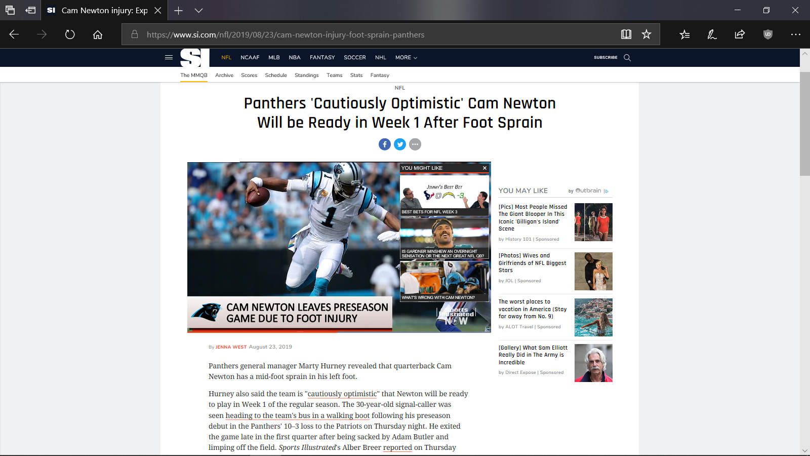Viewport: 810px width, 456px height.
Task: Select NHL in top navigation
Action: click(381, 57)
